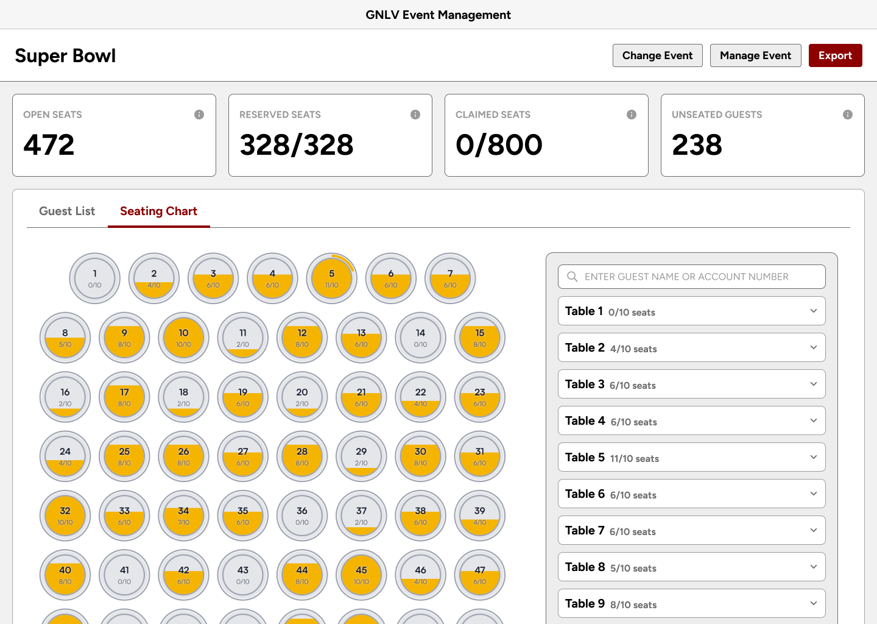Expand the Table 9 8/10 seats row
This screenshot has height=624, width=877.
(x=692, y=603)
